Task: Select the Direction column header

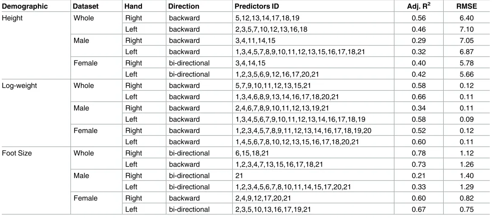Action: (184, 6)
